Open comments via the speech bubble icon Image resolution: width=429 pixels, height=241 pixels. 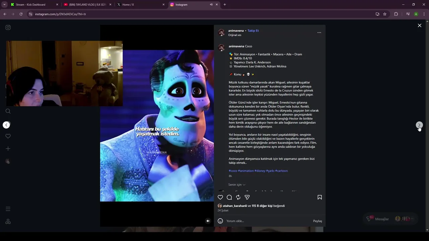click(229, 197)
